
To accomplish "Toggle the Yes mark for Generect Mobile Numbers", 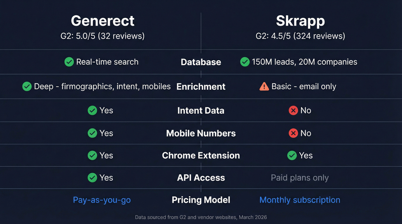I will pos(92,133).
